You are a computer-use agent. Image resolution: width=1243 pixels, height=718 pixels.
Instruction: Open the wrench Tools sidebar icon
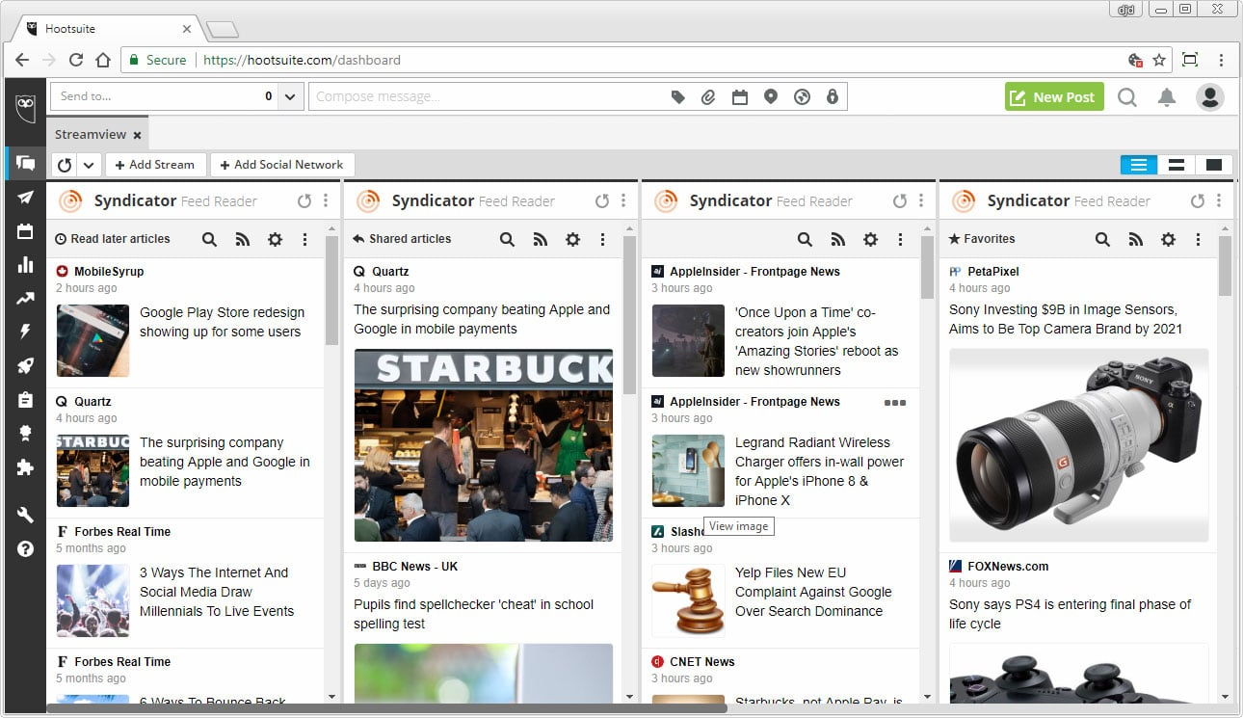click(25, 516)
